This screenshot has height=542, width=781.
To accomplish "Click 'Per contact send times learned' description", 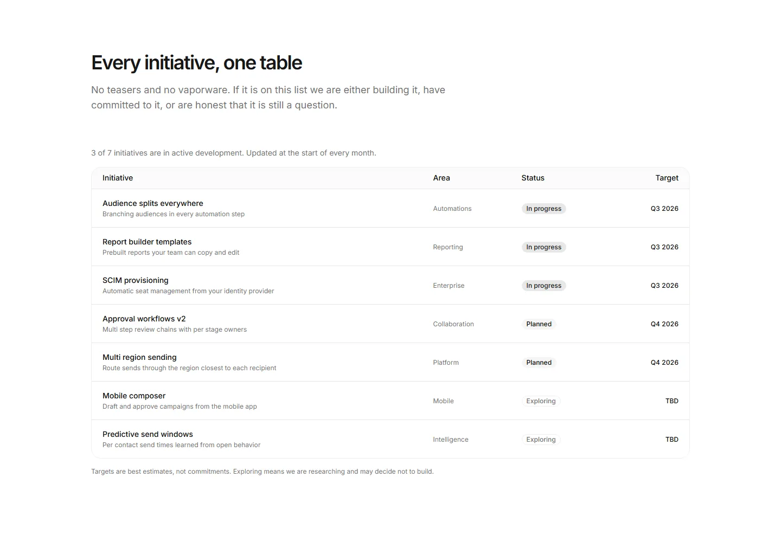I will (181, 445).
